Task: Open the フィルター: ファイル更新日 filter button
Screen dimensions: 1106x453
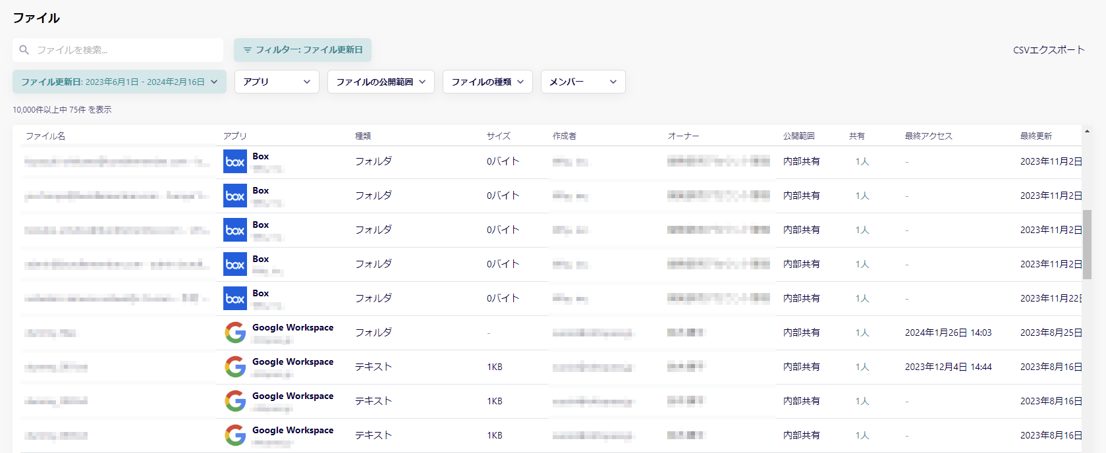Action: tap(302, 50)
